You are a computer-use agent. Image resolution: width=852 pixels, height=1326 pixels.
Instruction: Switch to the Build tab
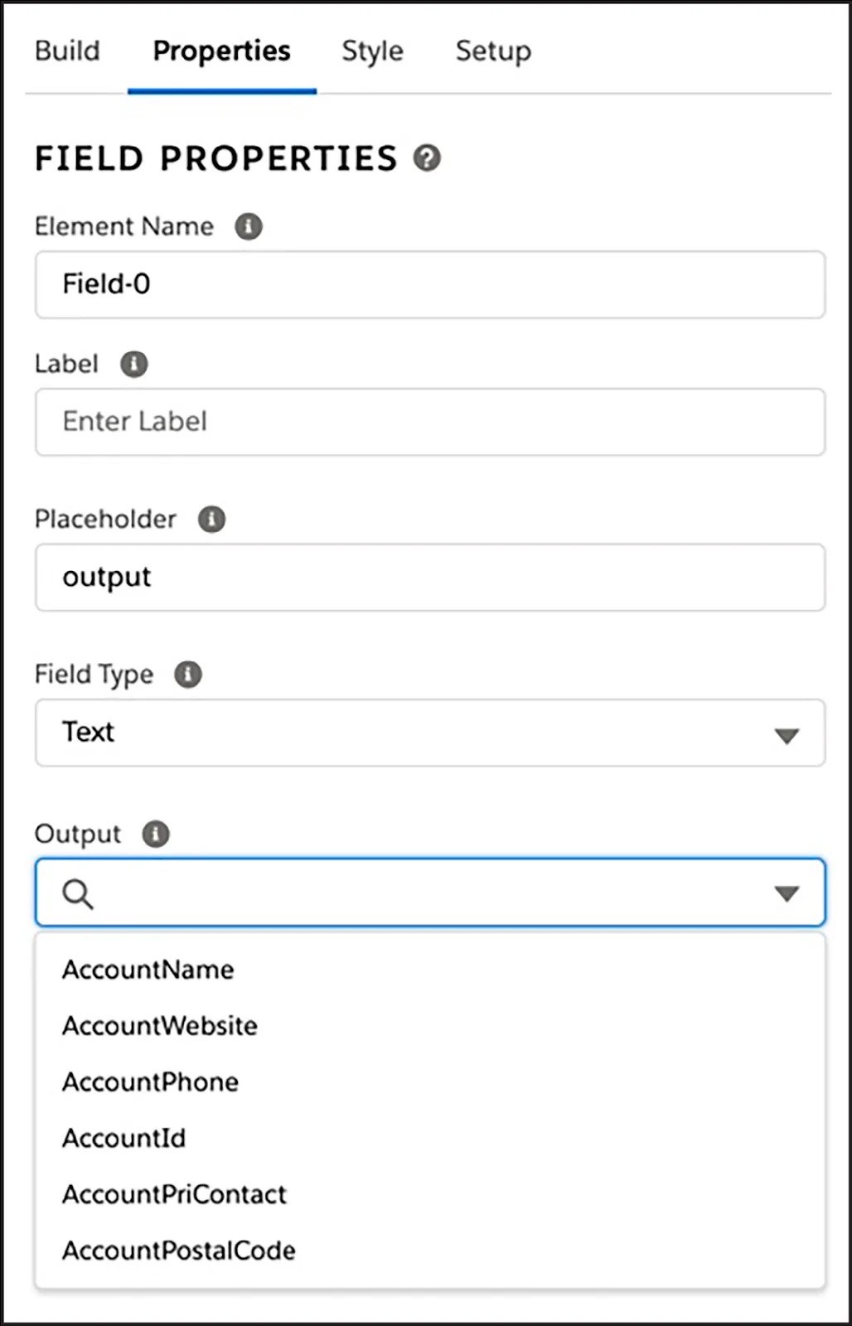point(67,51)
